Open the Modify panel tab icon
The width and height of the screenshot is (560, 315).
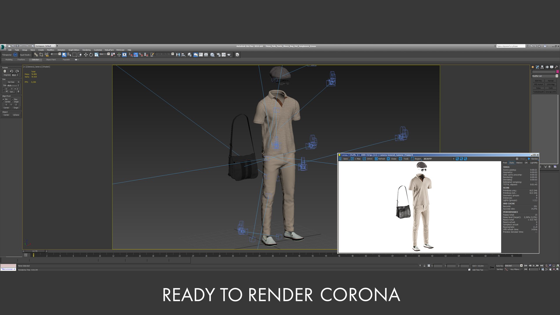537,67
